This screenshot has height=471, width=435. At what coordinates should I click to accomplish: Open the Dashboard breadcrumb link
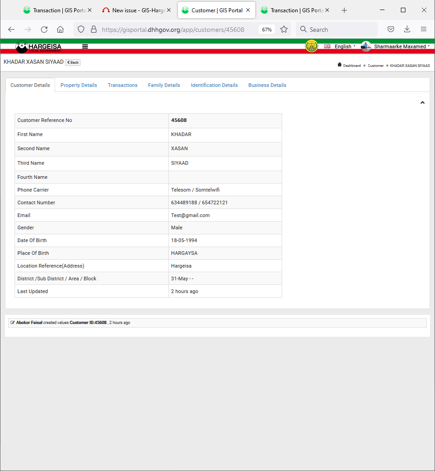click(352, 66)
